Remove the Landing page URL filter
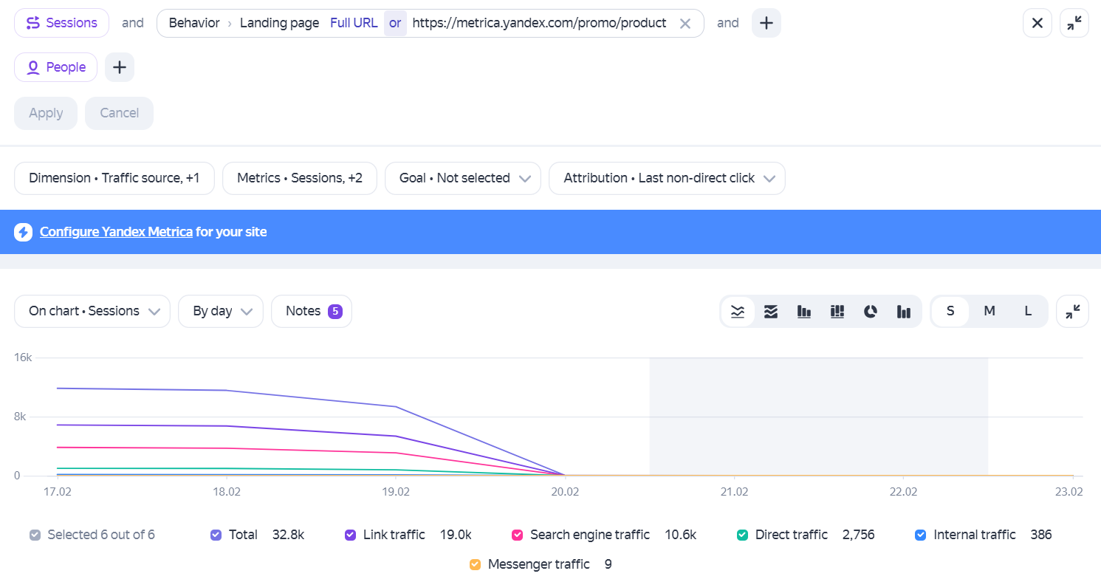This screenshot has height=582, width=1101. coord(685,24)
